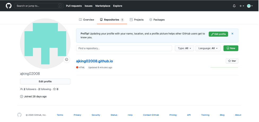Star the ajking02008.github.io repository
The width and height of the screenshot is (259, 122).
click(232, 61)
